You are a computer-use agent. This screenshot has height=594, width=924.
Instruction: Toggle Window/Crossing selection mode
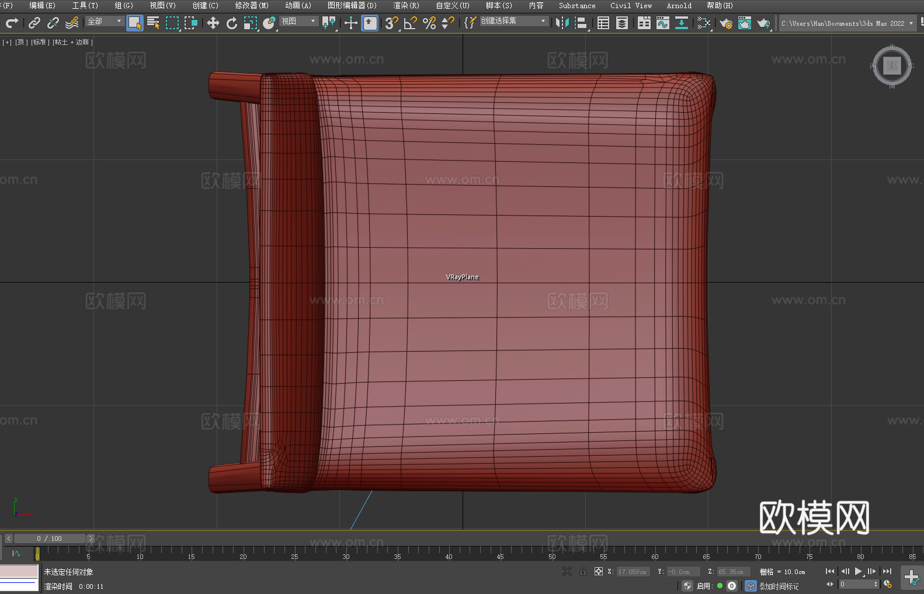point(191,23)
